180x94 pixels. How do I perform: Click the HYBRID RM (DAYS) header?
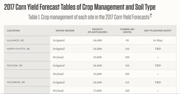[x=127, y=31]
